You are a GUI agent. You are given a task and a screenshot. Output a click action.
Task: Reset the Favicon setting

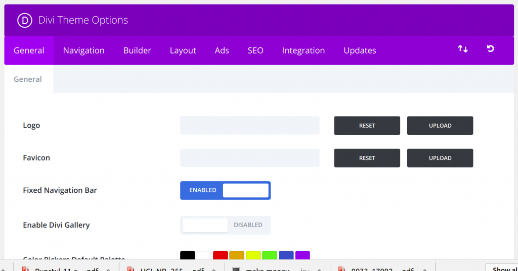tap(367, 158)
